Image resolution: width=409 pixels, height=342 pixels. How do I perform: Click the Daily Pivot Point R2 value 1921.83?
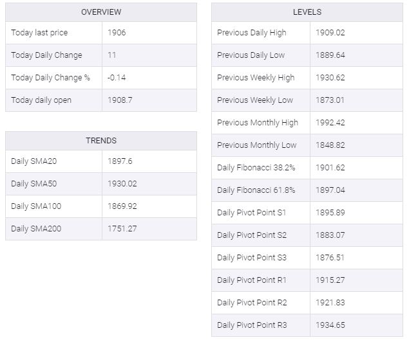tap(330, 302)
